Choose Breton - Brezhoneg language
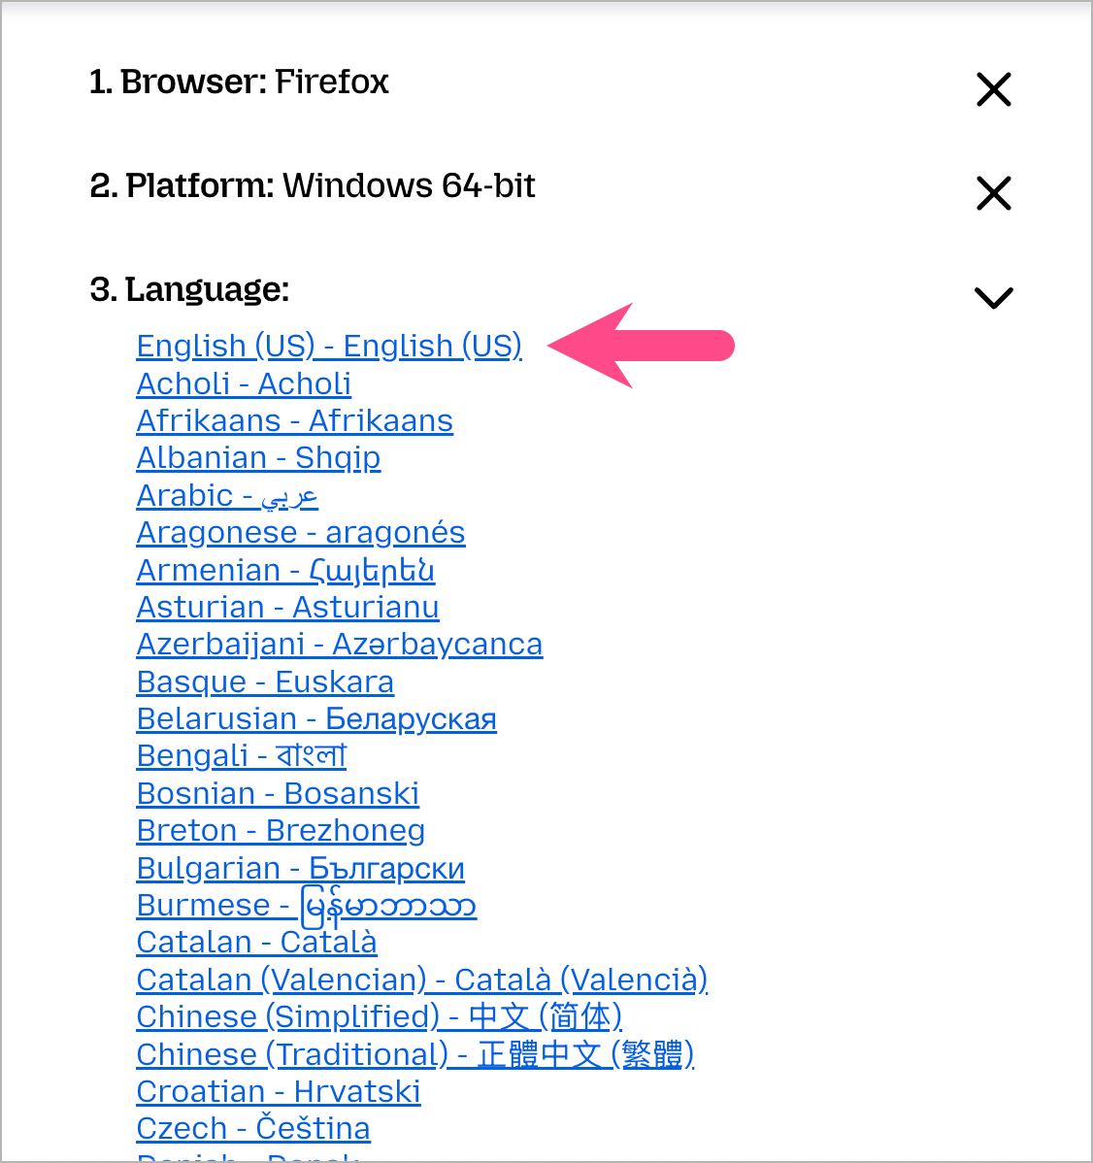 click(x=281, y=830)
